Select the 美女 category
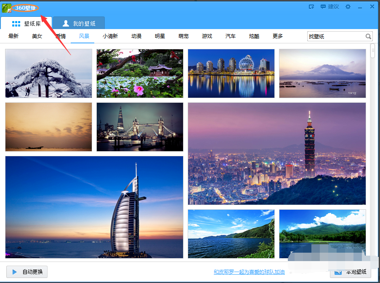 point(37,36)
